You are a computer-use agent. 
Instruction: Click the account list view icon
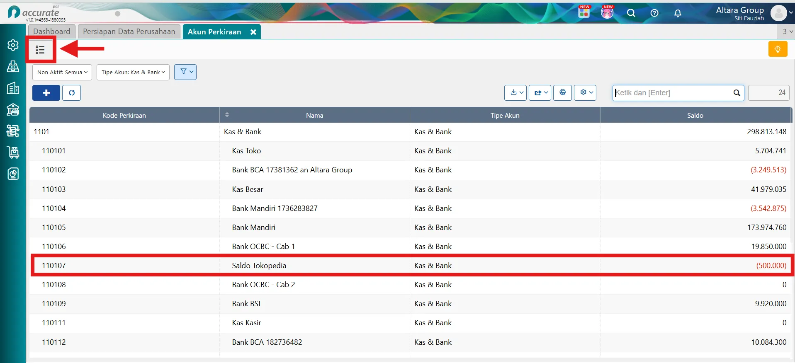click(x=40, y=50)
